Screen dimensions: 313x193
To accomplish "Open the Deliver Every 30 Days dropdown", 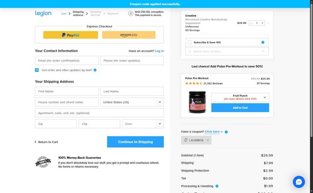I will pyautogui.click(x=227, y=51).
